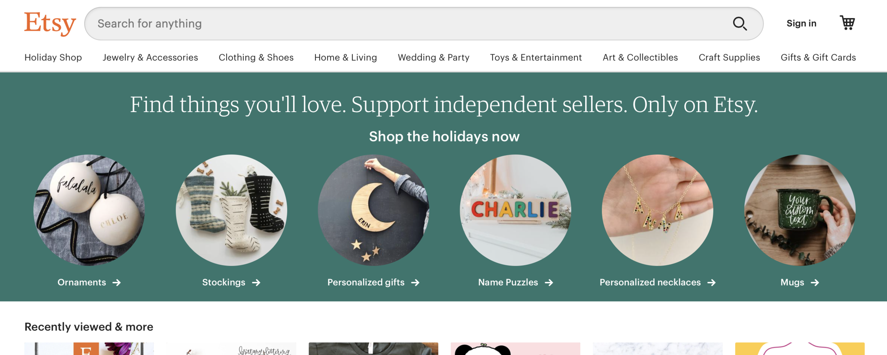This screenshot has width=887, height=355.
Task: Open the Jewelry & Accessories category
Action: 150,57
